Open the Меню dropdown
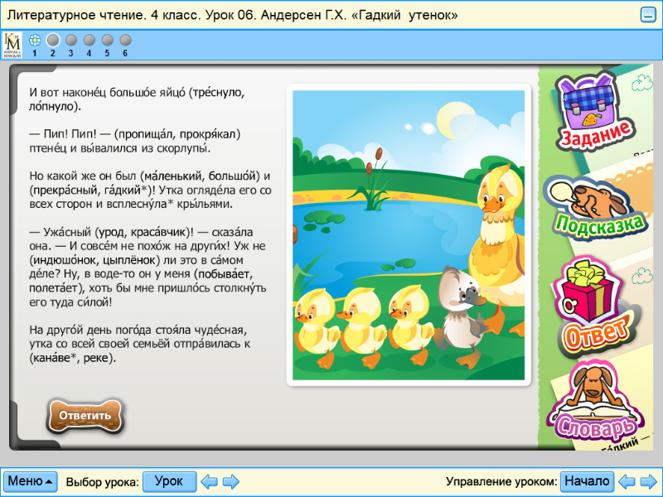 (30, 481)
